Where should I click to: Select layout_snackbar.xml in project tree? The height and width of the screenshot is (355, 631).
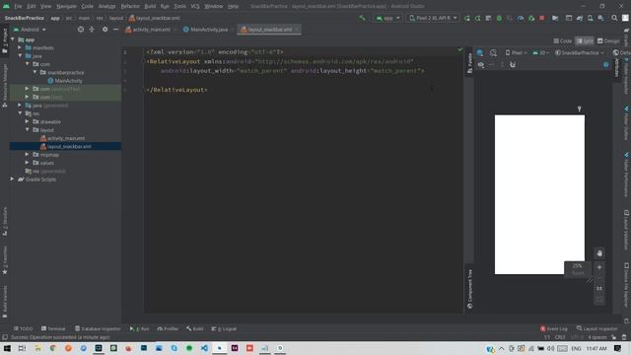coord(65,147)
